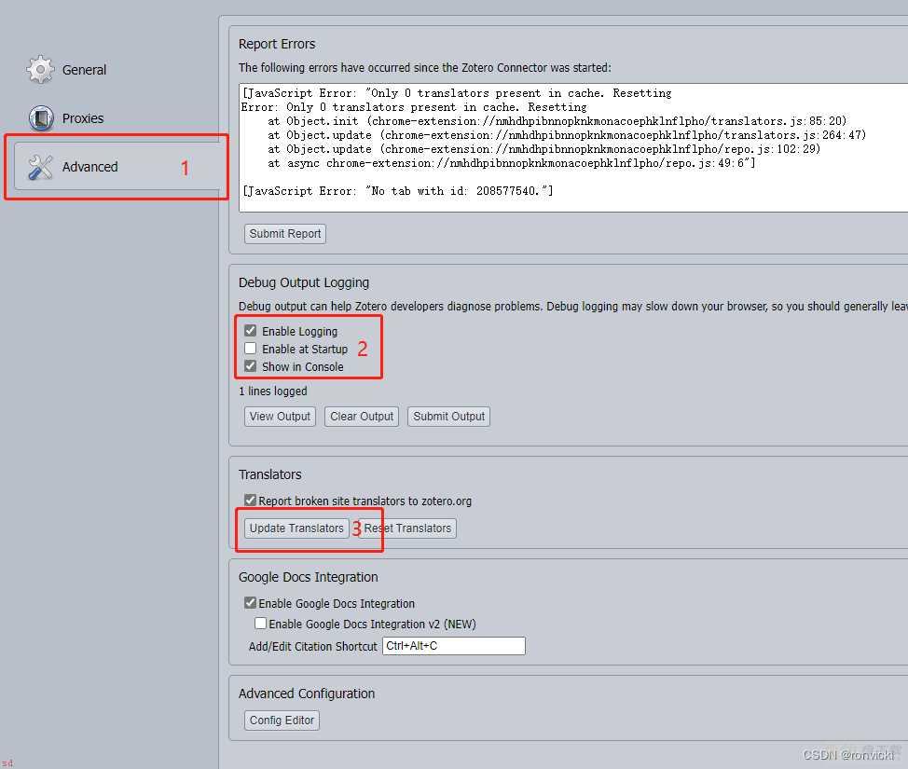
Task: Click the Advanced tools icon
Action: tap(40, 167)
